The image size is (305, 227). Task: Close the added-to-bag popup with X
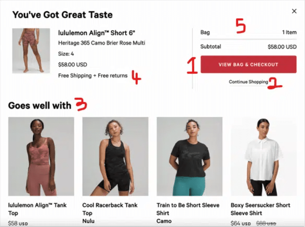pos(294,11)
